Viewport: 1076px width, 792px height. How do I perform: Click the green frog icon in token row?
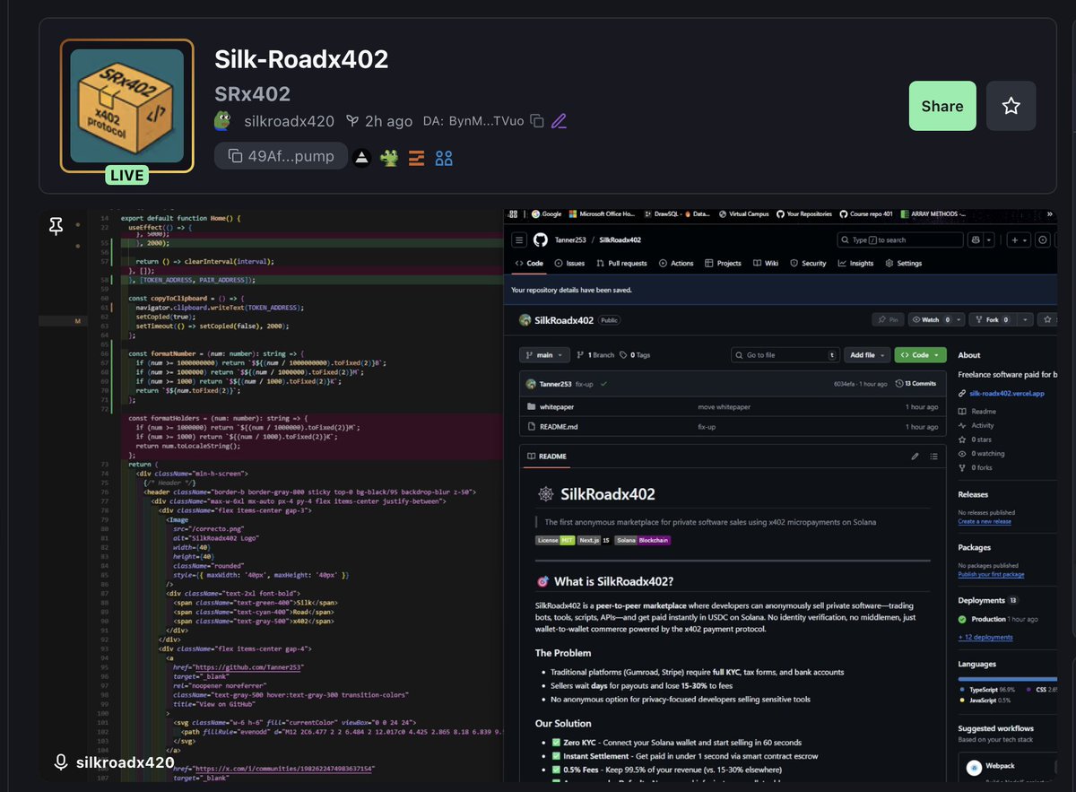pos(389,158)
